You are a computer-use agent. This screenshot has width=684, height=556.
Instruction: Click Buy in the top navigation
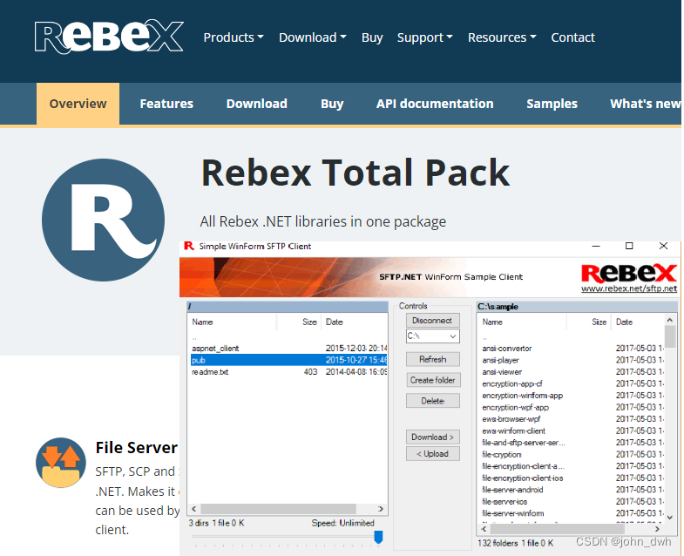click(x=372, y=37)
